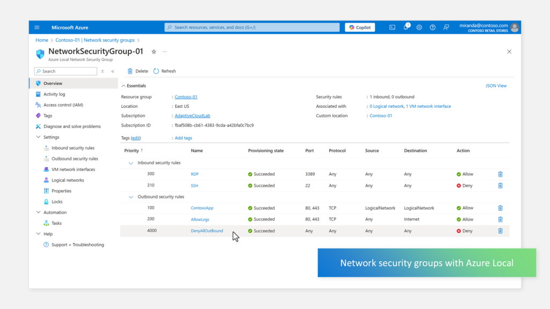Image resolution: width=550 pixels, height=309 pixels.
Task: Collapse the Help section in sidebar
Action: click(x=38, y=234)
